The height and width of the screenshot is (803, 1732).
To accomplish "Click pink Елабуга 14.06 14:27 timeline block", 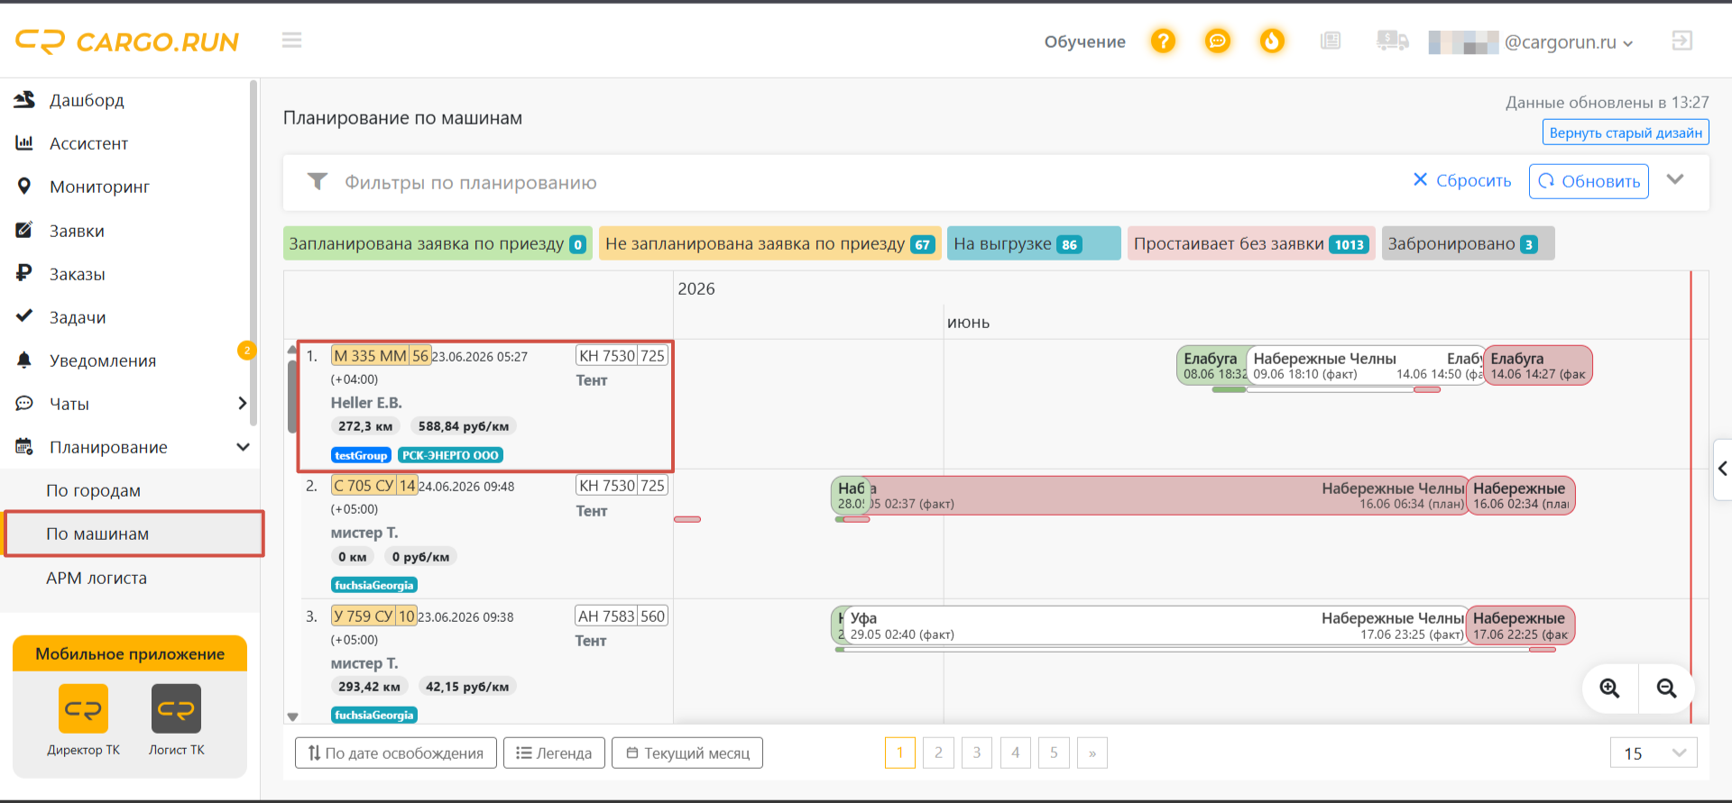I will click(1538, 365).
